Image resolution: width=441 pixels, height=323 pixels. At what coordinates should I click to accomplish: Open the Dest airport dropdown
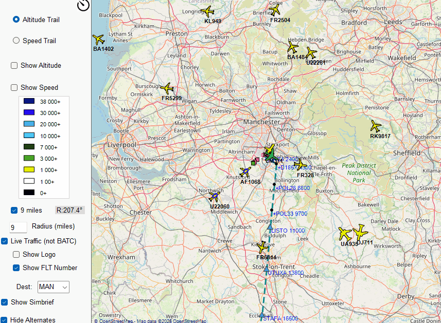(54, 287)
